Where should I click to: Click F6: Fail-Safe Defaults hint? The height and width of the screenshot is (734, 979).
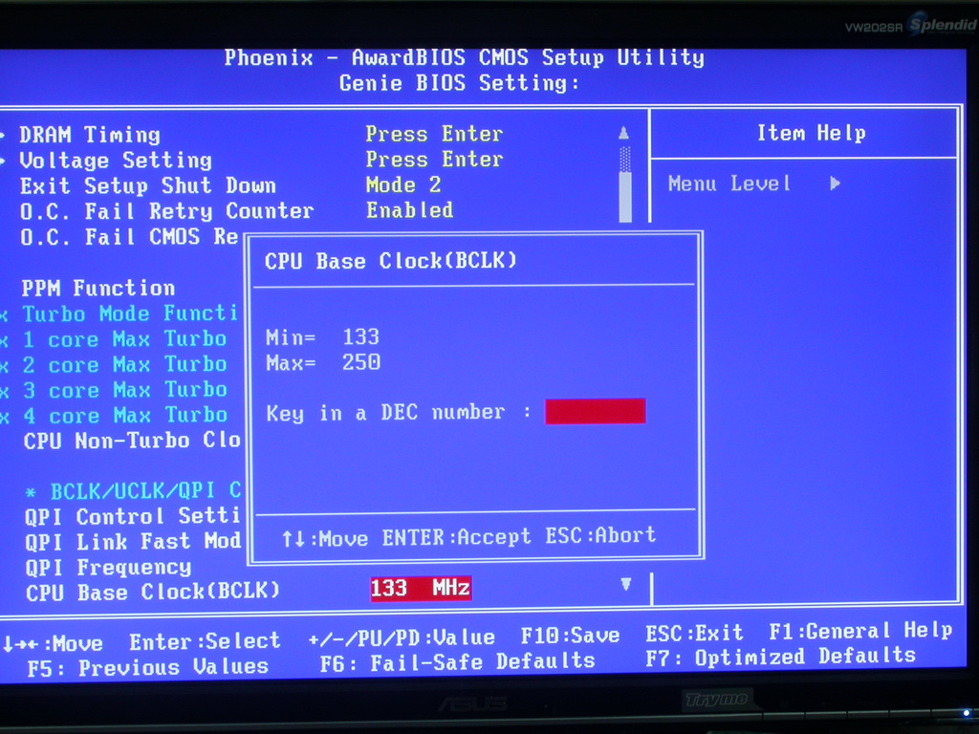[x=458, y=663]
